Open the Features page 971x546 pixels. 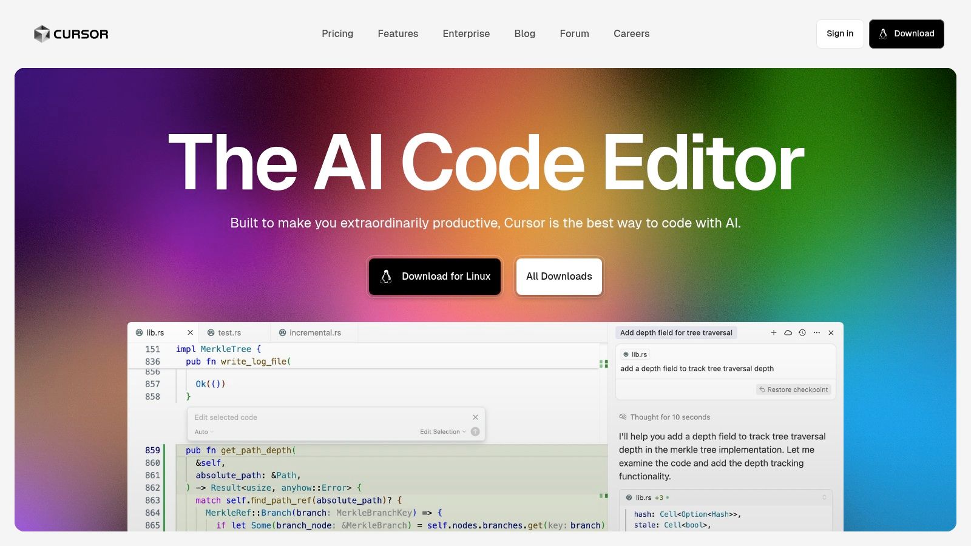[398, 34]
